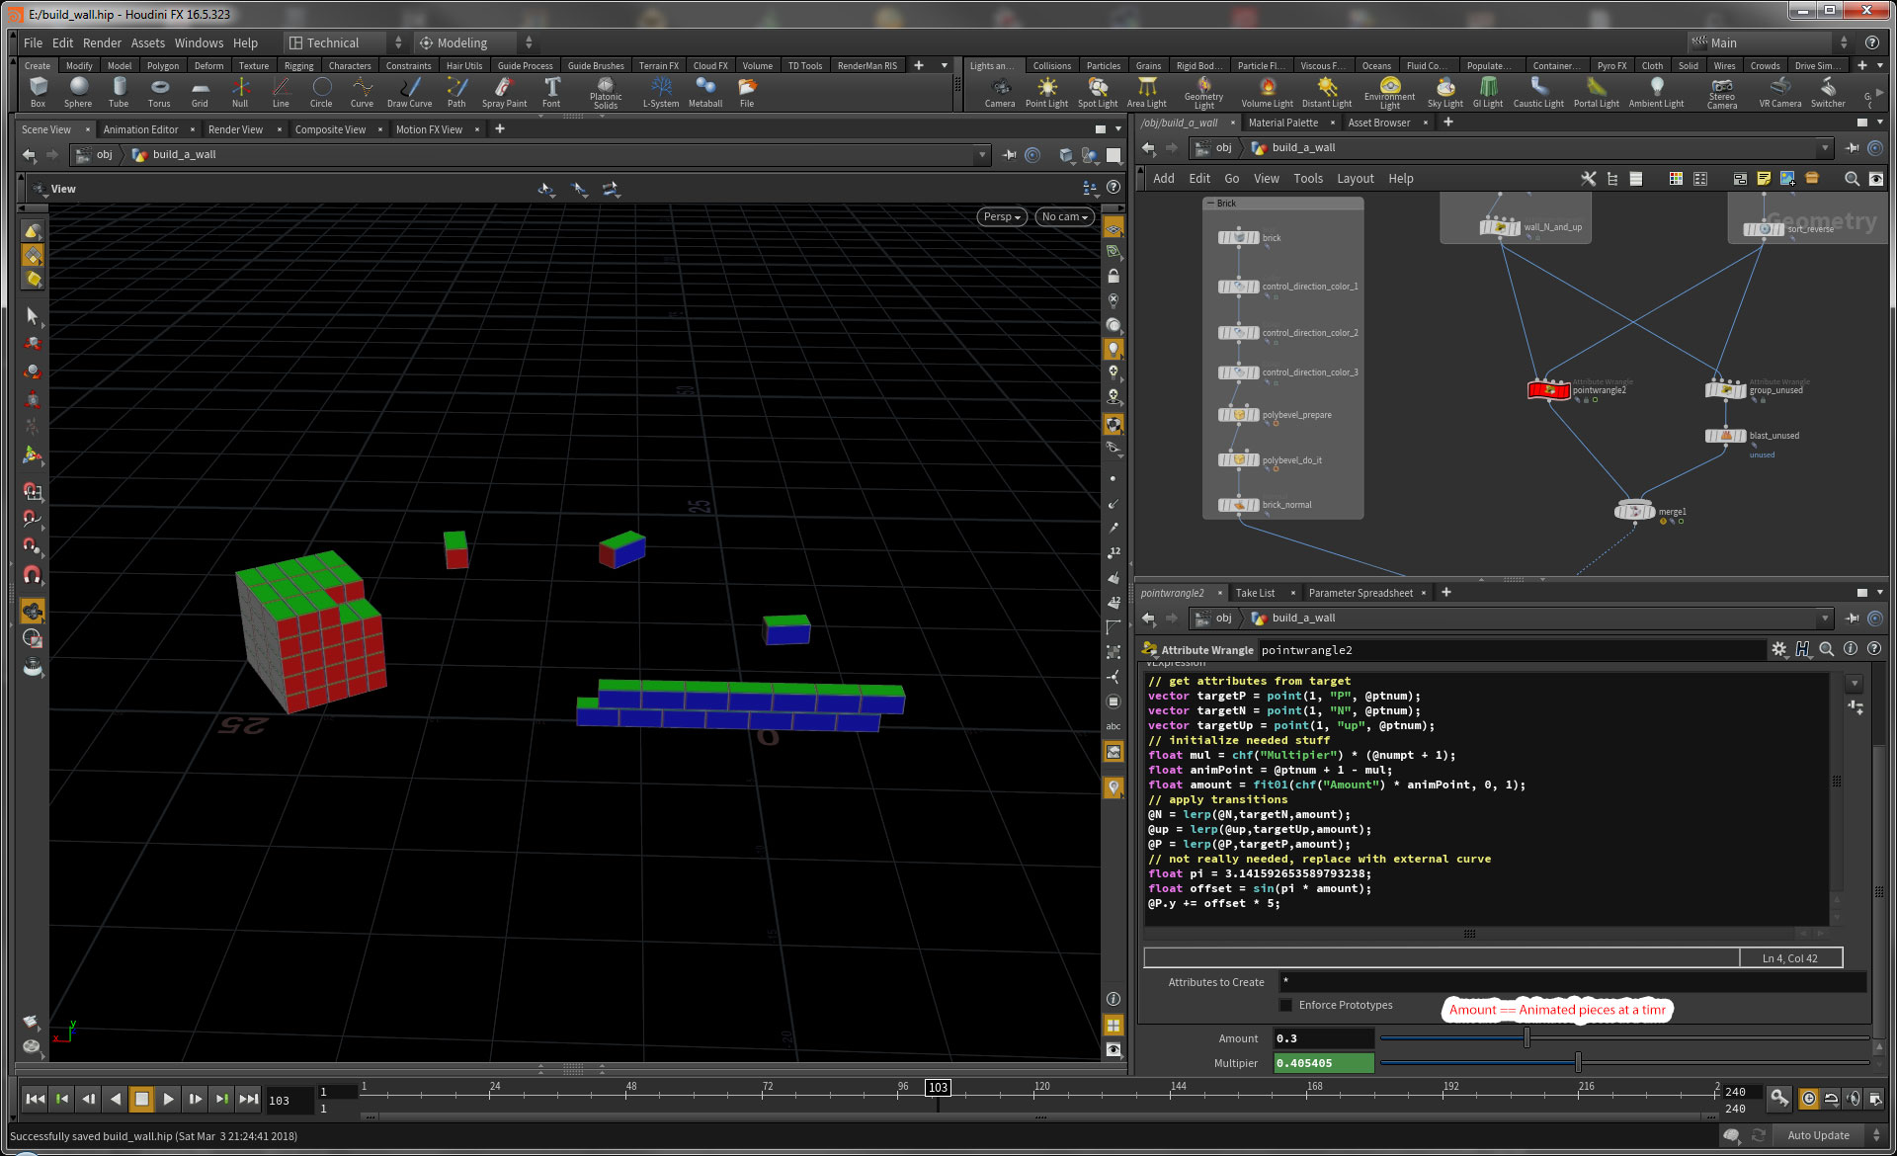Click the current frame number field
Screen dimensions: 1897x1156
click(289, 1100)
